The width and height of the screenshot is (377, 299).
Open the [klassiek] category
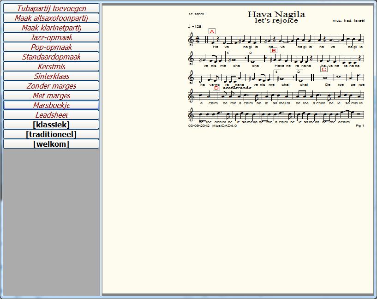[x=51, y=125]
